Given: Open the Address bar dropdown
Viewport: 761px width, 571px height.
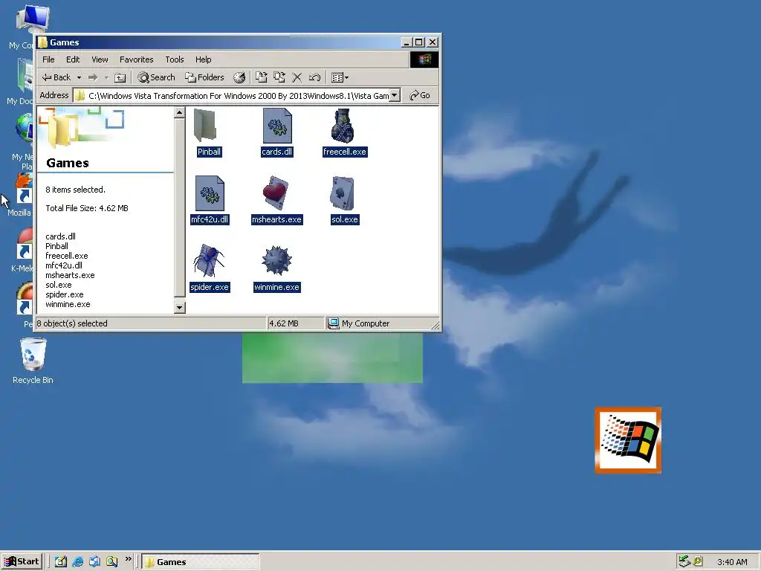Looking at the screenshot, I should pos(395,95).
